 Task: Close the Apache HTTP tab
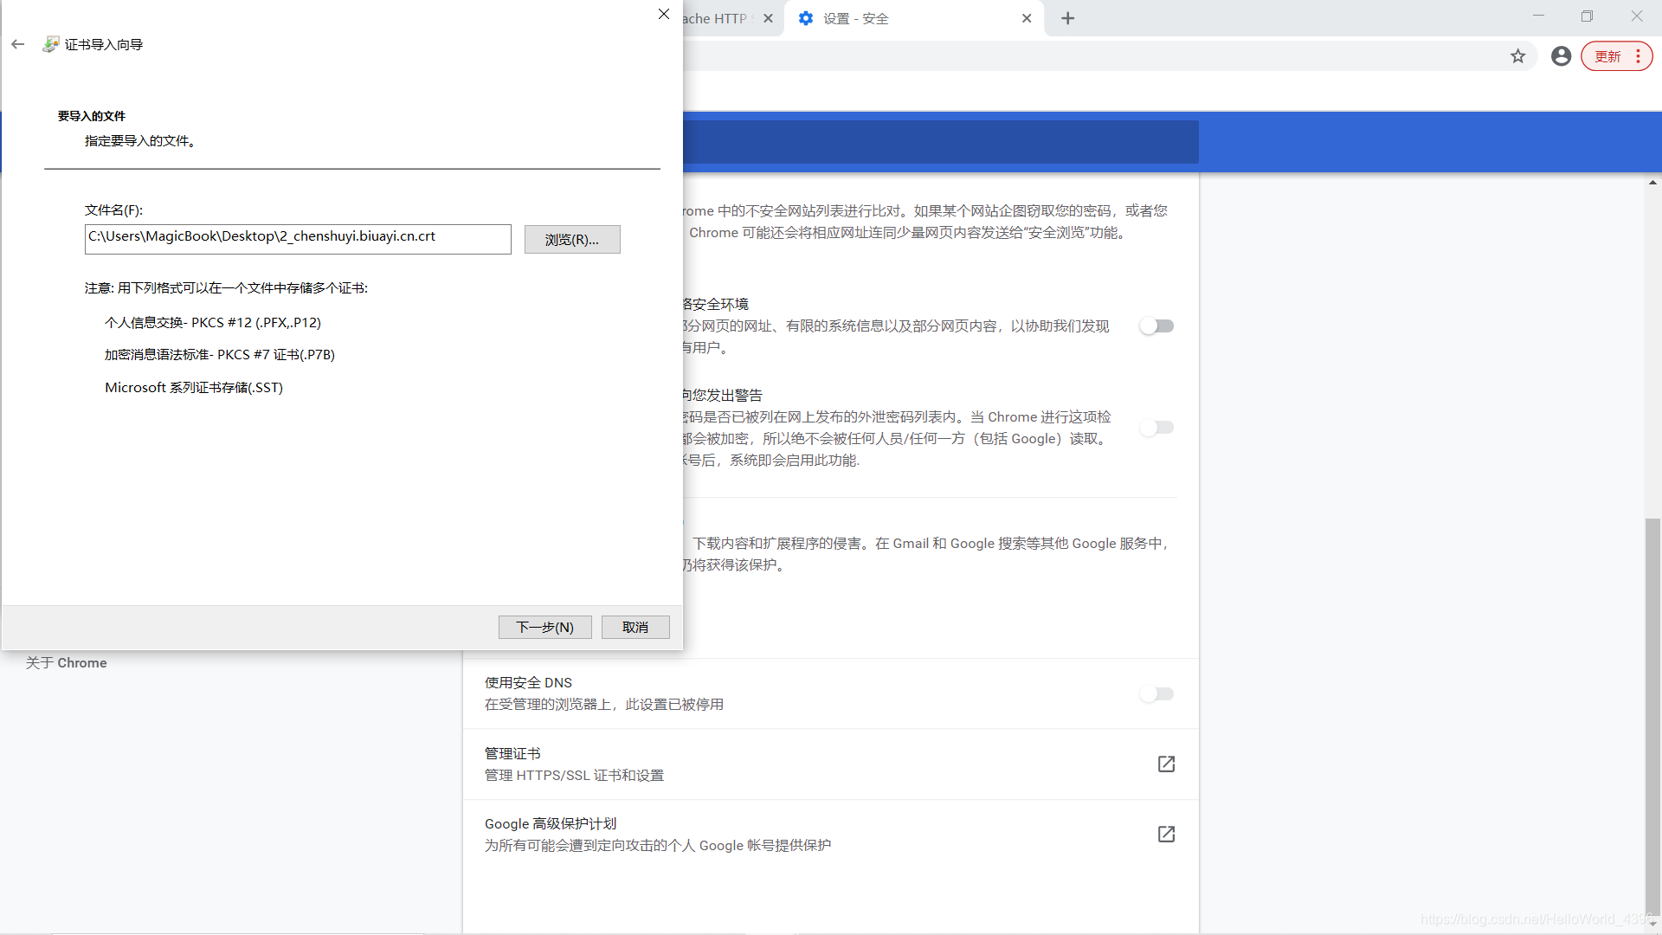click(768, 18)
